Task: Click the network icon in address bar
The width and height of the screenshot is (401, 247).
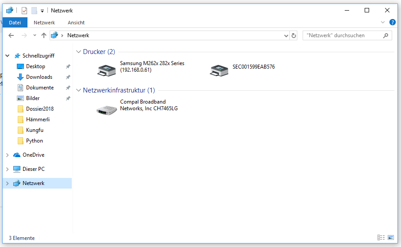Action: point(54,35)
